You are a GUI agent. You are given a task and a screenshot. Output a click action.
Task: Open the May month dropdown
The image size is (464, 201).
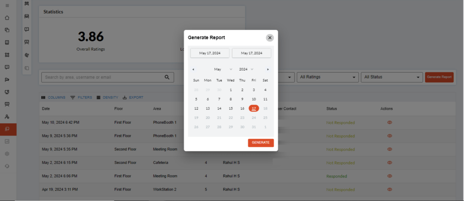coord(223,70)
